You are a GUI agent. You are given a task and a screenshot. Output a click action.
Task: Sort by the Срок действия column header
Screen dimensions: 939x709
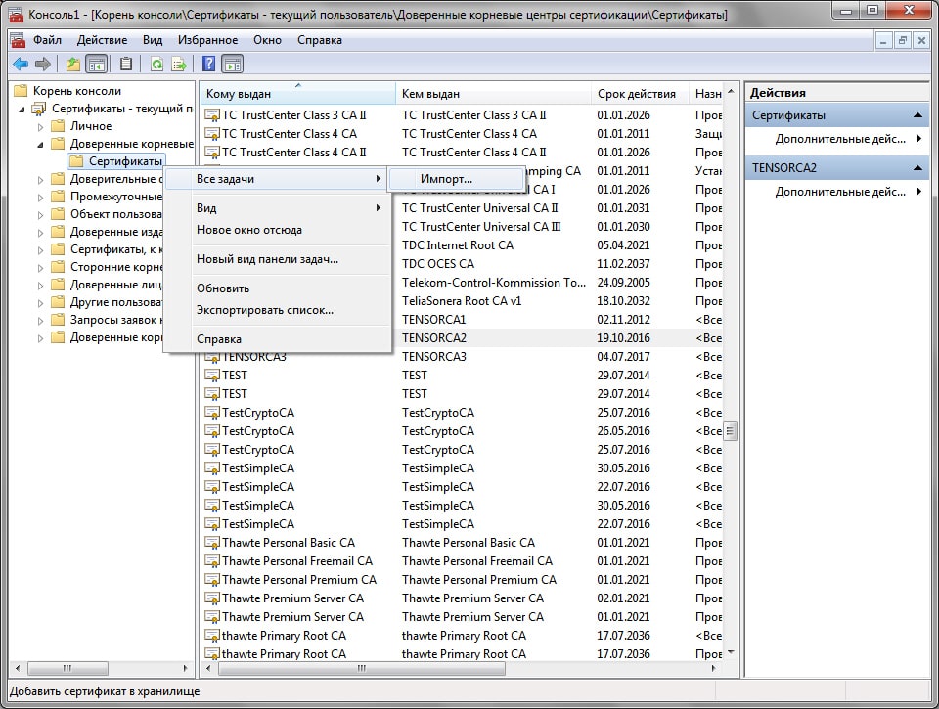click(636, 94)
